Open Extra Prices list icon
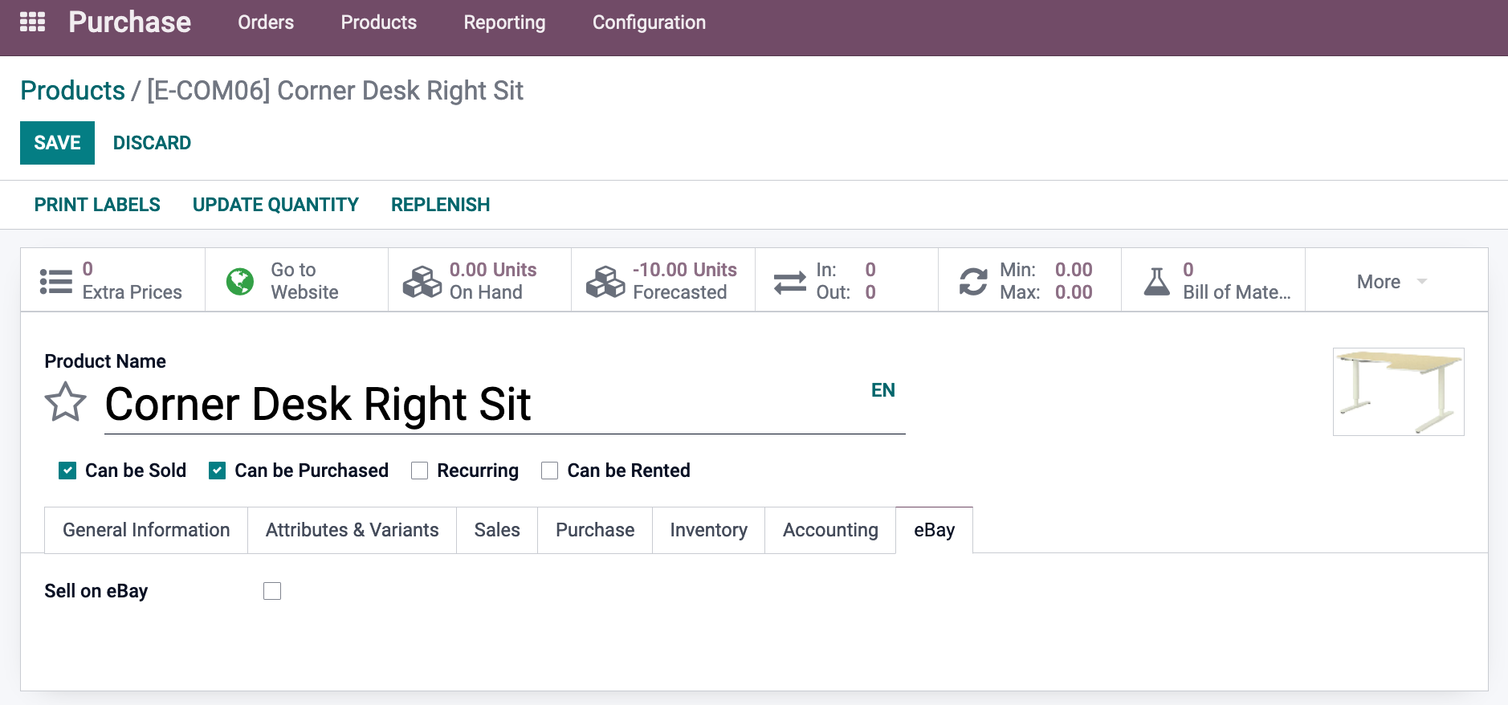Screen dimensions: 1508x705 (x=56, y=281)
